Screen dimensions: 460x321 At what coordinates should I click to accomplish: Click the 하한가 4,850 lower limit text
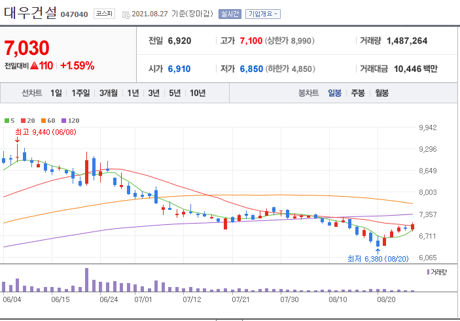point(290,69)
